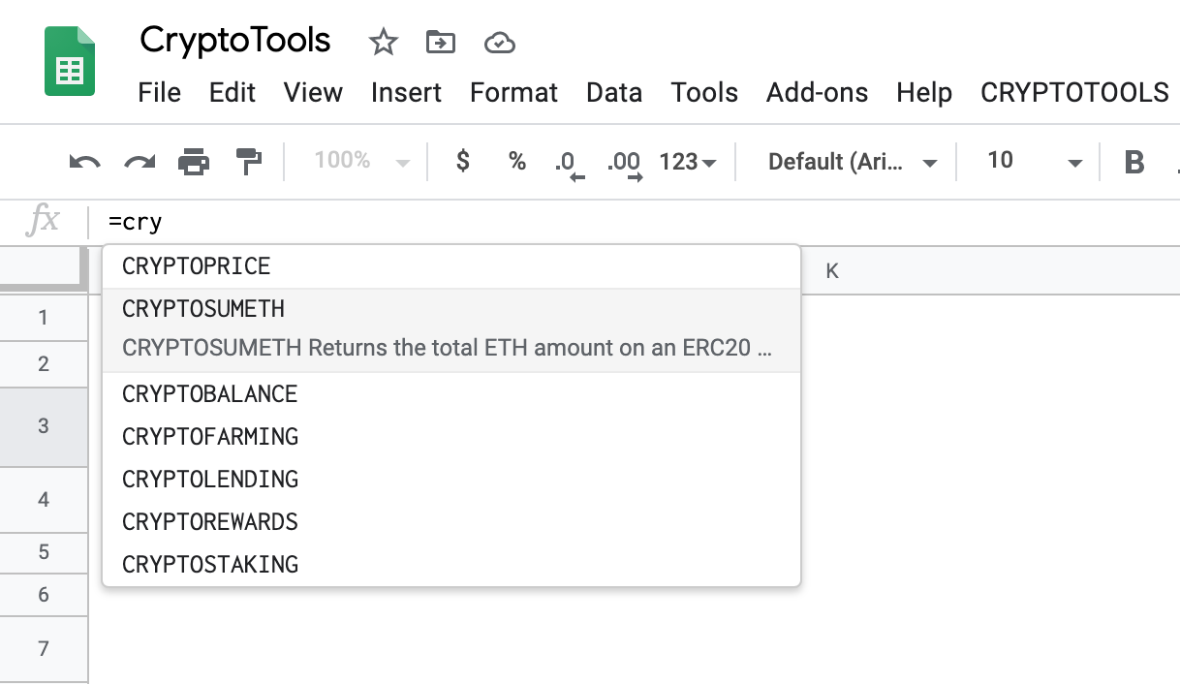Select row 1 header
The width and height of the screenshot is (1180, 684).
(x=44, y=317)
